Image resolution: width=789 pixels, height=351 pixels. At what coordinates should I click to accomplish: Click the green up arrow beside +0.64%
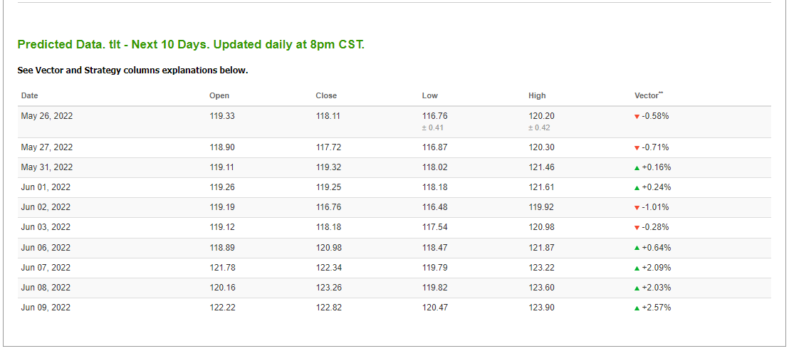[x=637, y=248]
